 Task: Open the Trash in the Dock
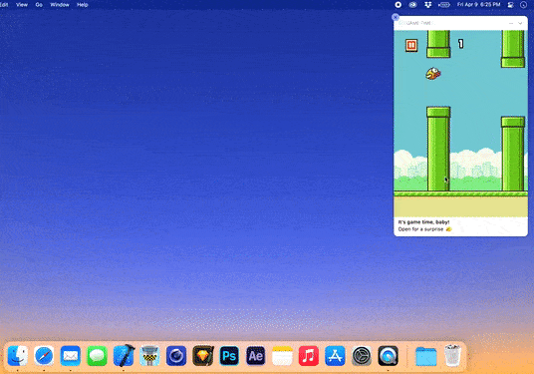click(x=452, y=356)
